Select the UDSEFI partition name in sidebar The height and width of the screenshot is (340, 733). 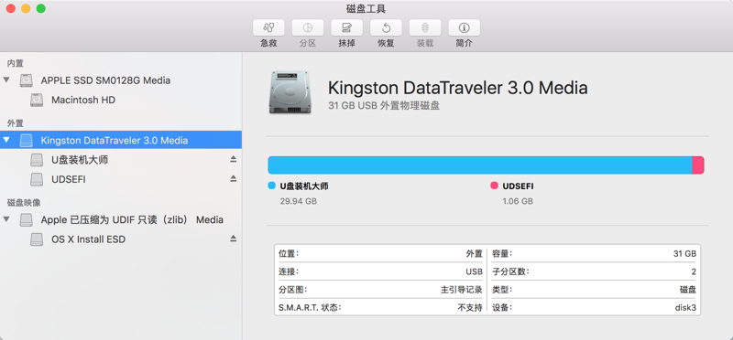coord(69,179)
